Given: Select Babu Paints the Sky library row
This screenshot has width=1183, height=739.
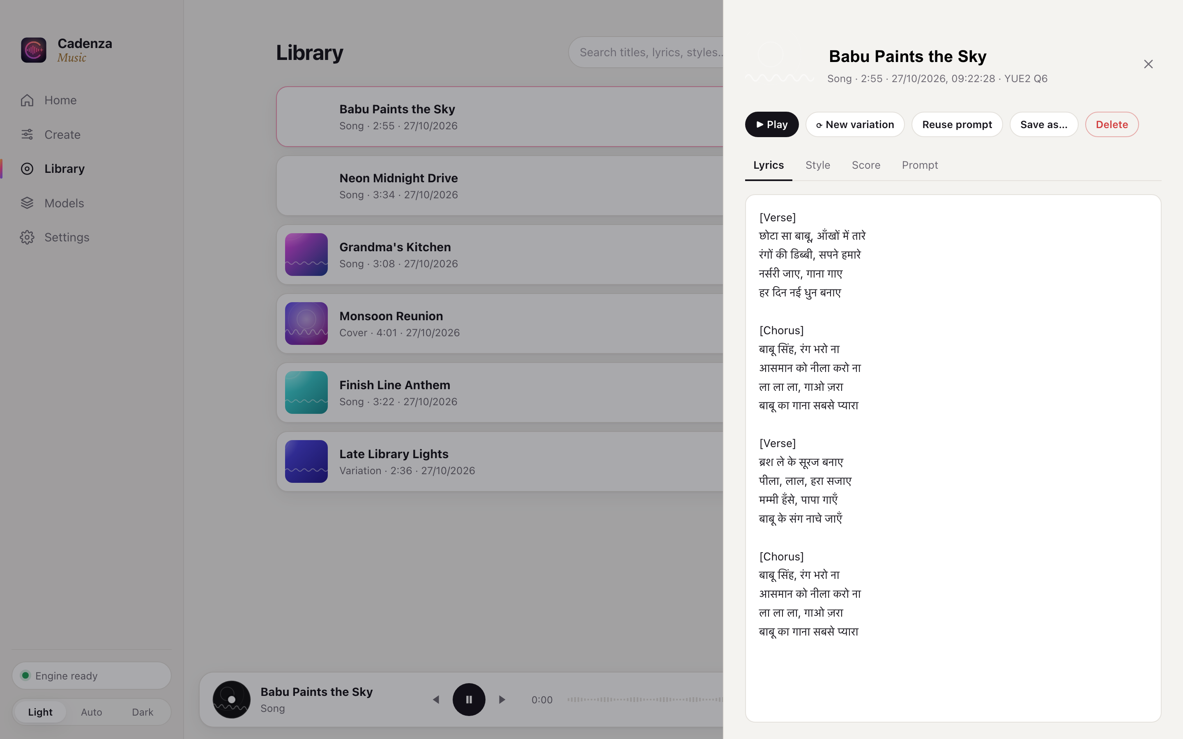Looking at the screenshot, I should click(x=499, y=117).
